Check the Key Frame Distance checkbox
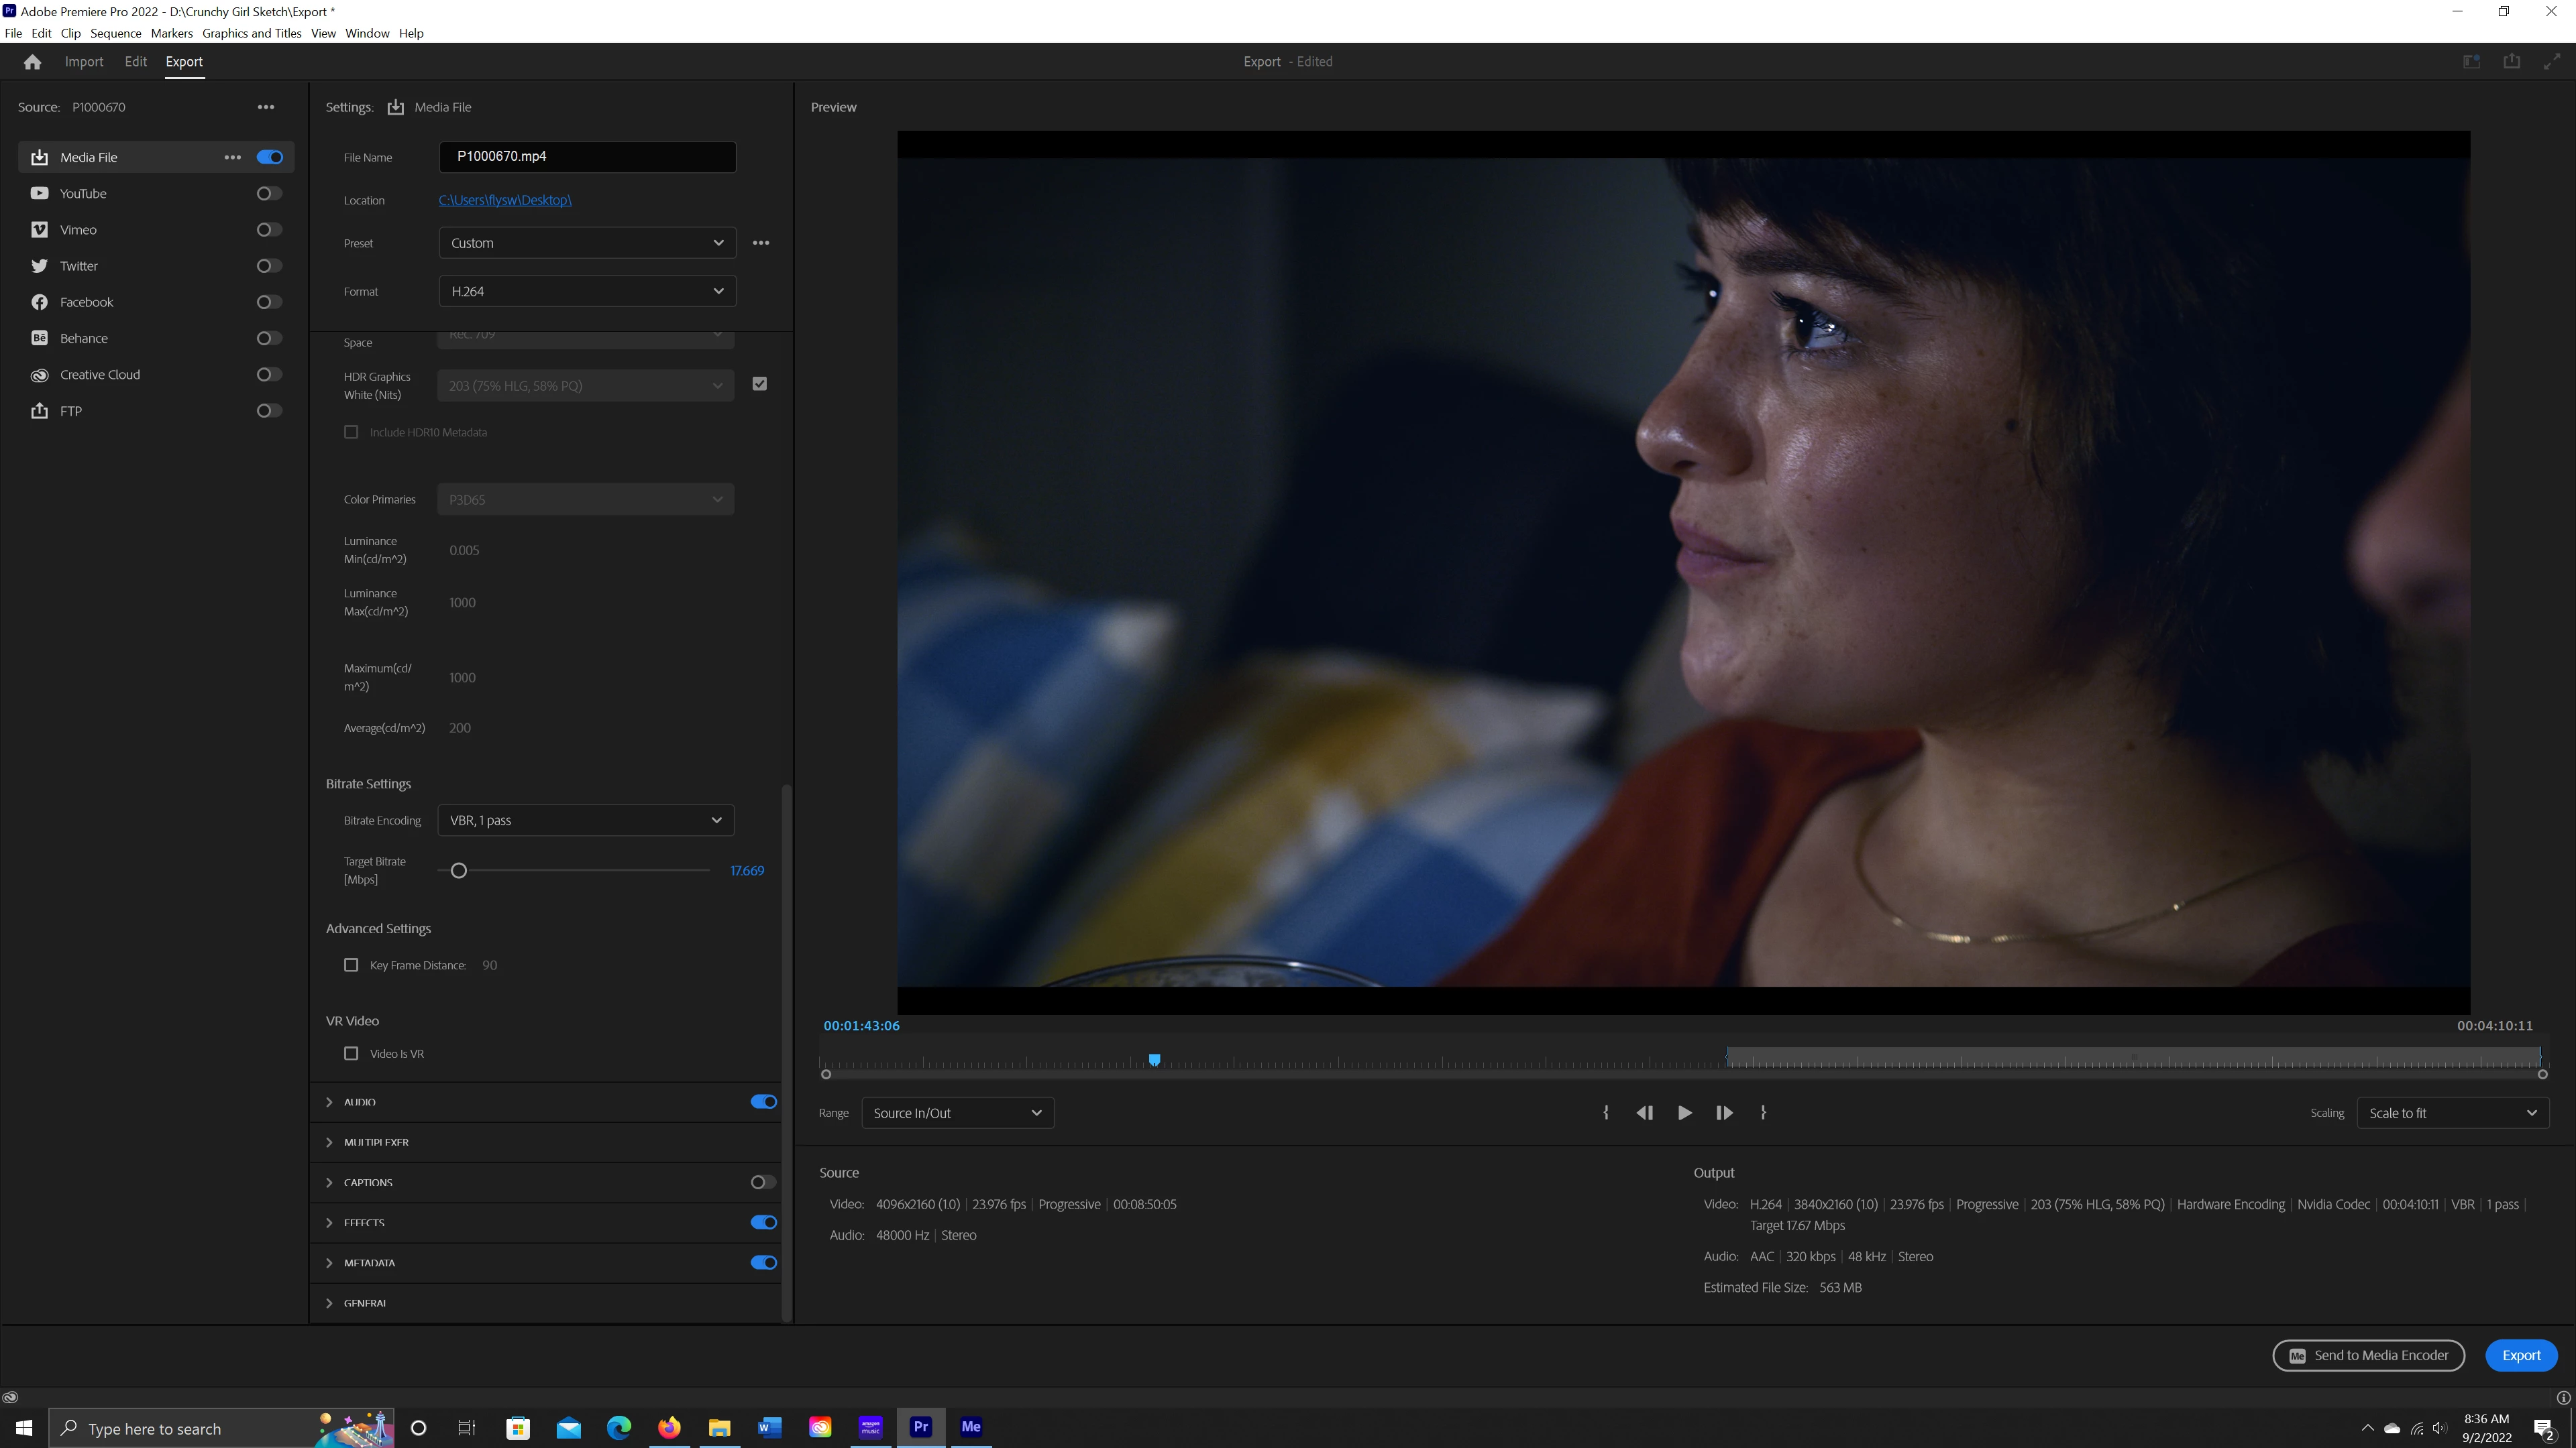 (x=351, y=965)
